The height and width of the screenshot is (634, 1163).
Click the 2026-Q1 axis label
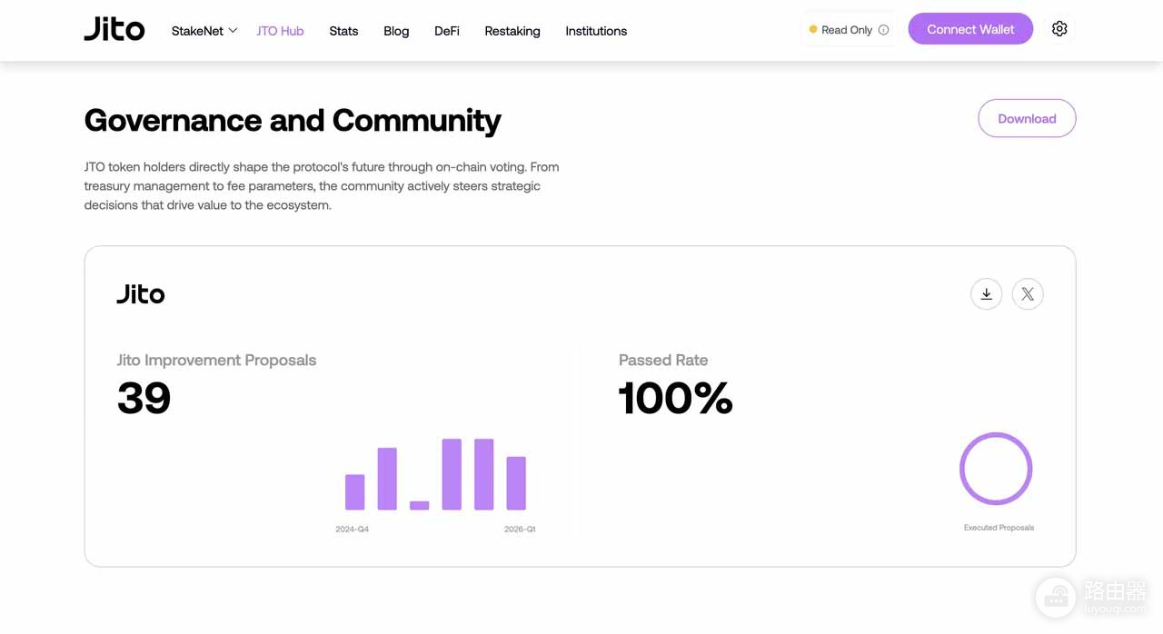(x=520, y=529)
